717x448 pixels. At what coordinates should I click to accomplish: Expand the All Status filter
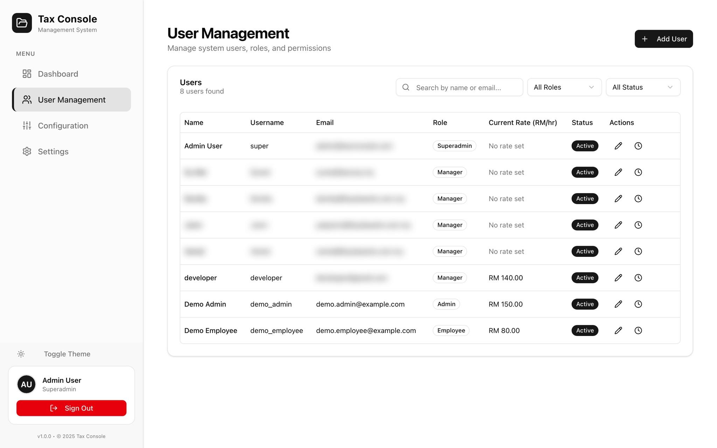point(643,87)
